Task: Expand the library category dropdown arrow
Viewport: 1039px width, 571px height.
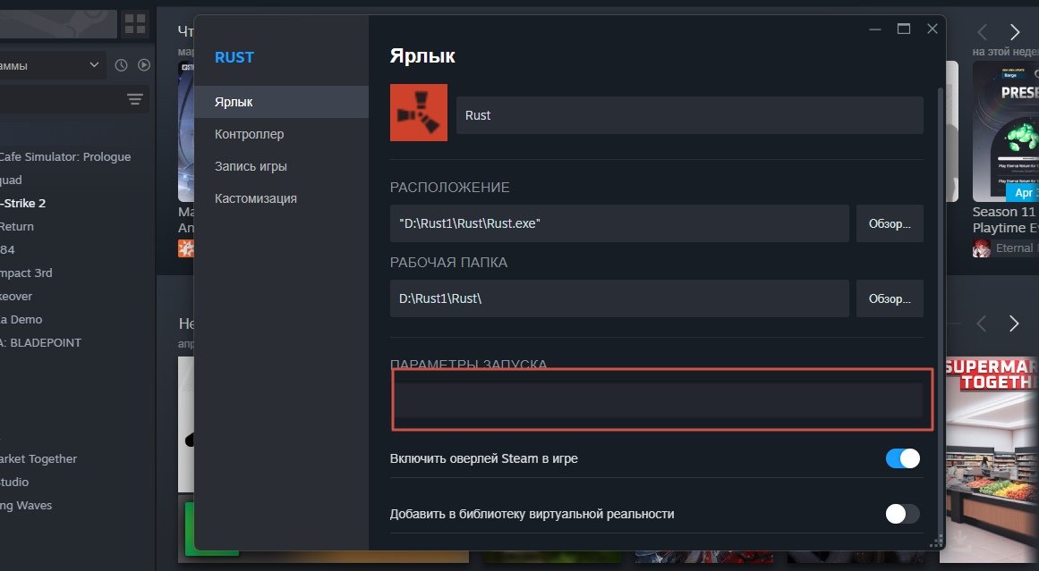Action: (94, 65)
